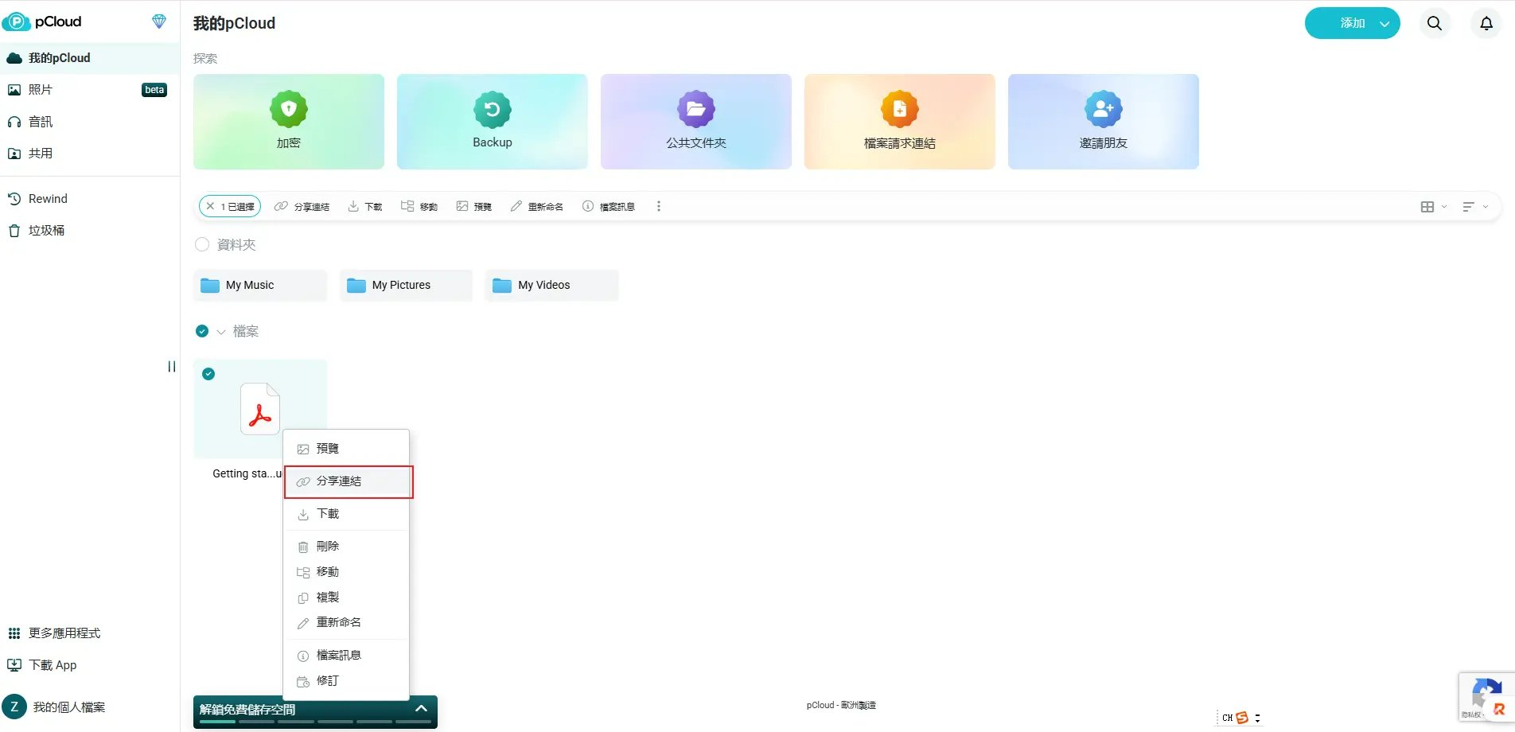This screenshot has height=732, width=1515.
Task: Select 音訊 from the sidebar
Action: tap(40, 121)
